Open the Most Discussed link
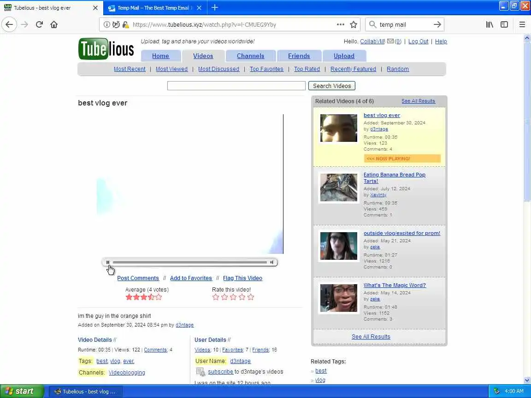 point(219,69)
